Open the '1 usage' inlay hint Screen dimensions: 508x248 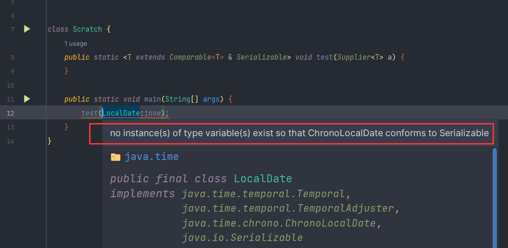(76, 43)
